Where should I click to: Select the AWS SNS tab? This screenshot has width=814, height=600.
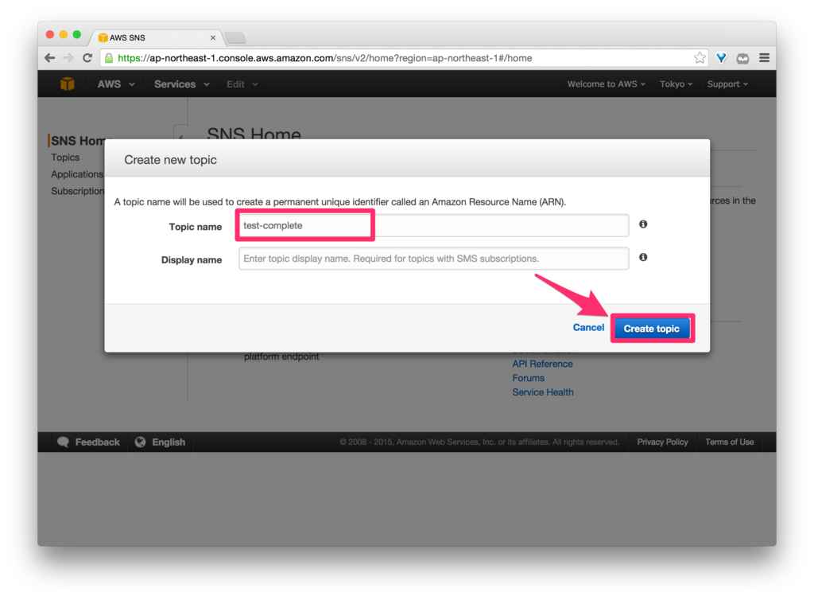point(156,37)
